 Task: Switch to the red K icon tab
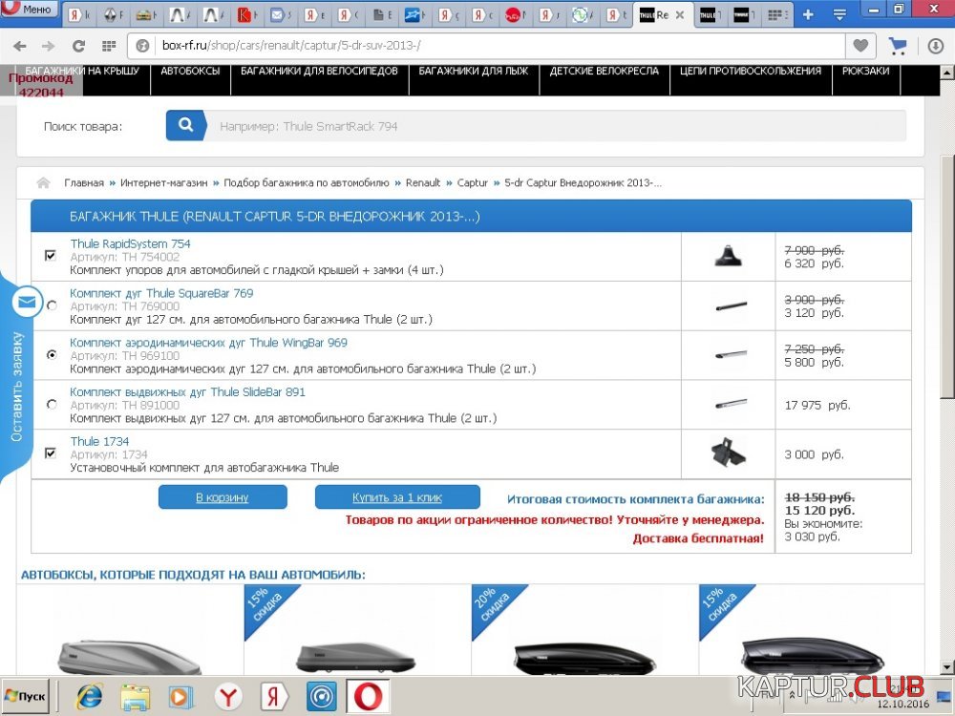[x=244, y=15]
